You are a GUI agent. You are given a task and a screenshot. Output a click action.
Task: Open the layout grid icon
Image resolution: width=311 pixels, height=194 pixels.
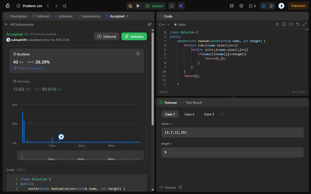click(232, 6)
